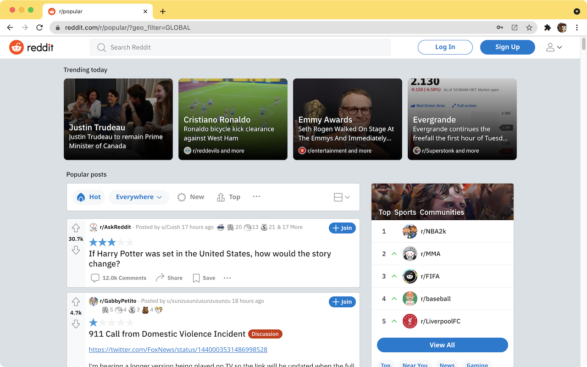Open the 911 Call post title
Image resolution: width=587 pixels, height=367 pixels.
click(167, 334)
